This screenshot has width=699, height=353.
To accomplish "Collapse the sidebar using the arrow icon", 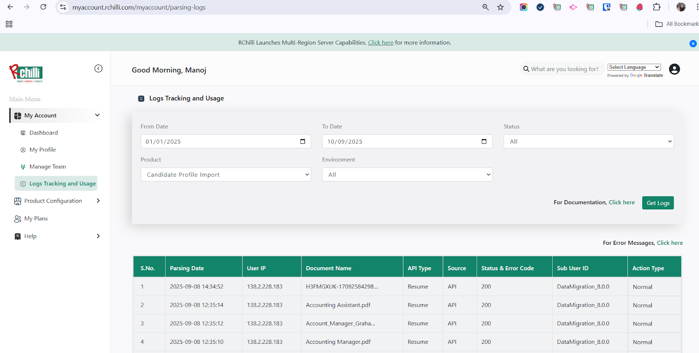I will [98, 69].
